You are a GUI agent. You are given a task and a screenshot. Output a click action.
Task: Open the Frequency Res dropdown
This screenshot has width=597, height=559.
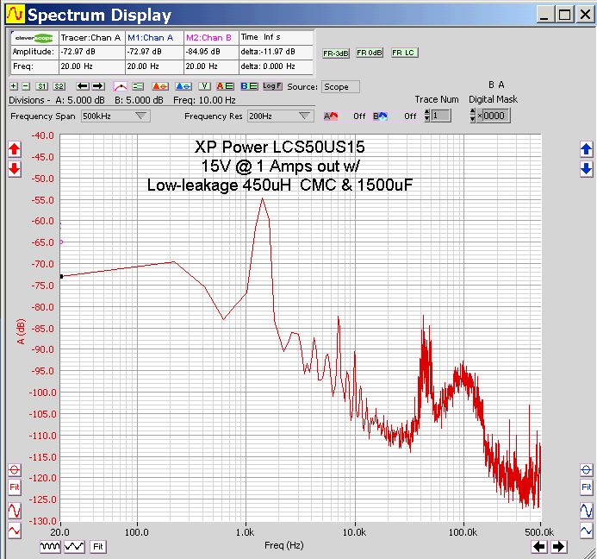coord(281,116)
